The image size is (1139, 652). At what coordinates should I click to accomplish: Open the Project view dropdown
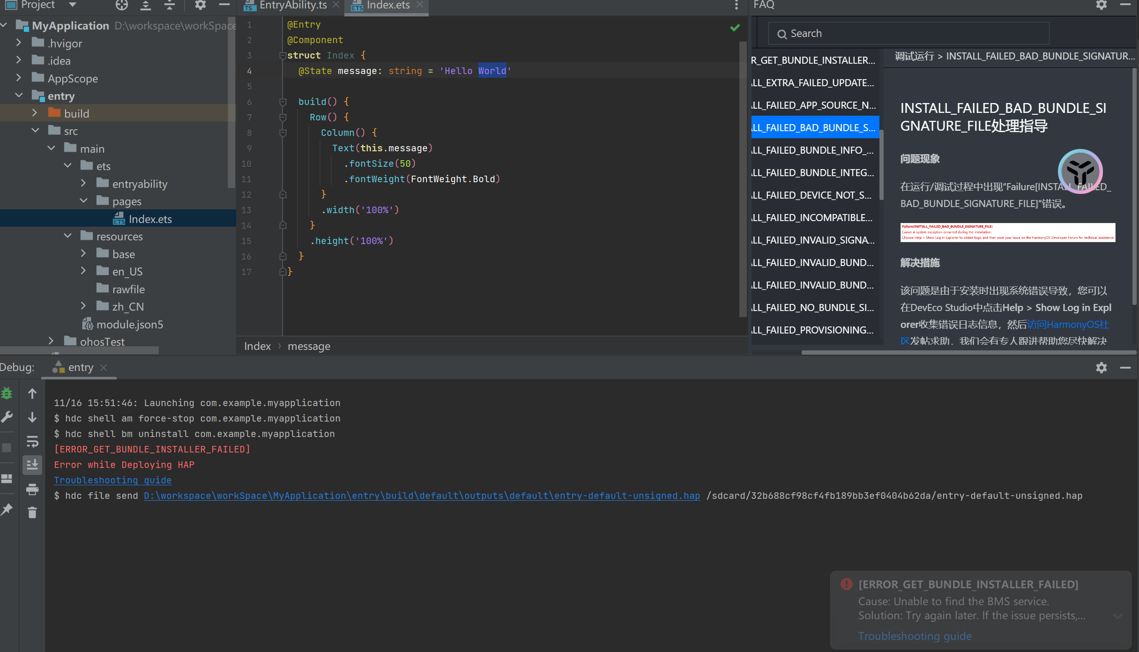[x=73, y=5]
